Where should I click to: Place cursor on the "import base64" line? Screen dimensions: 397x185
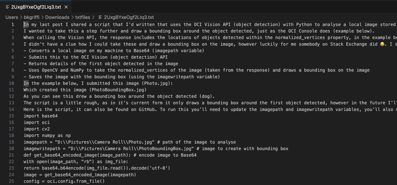point(40,116)
